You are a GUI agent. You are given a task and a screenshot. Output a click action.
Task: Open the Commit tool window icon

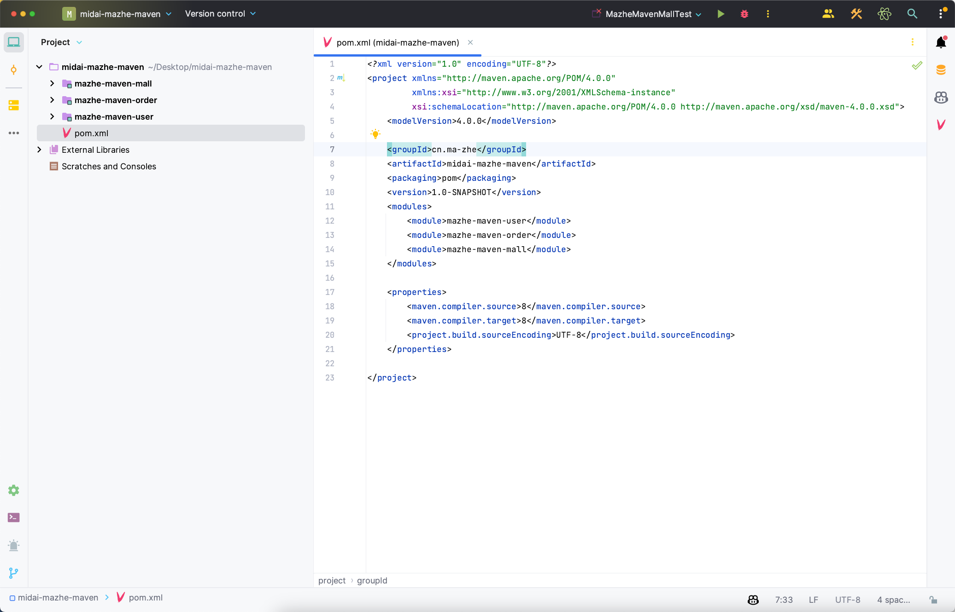(x=13, y=70)
